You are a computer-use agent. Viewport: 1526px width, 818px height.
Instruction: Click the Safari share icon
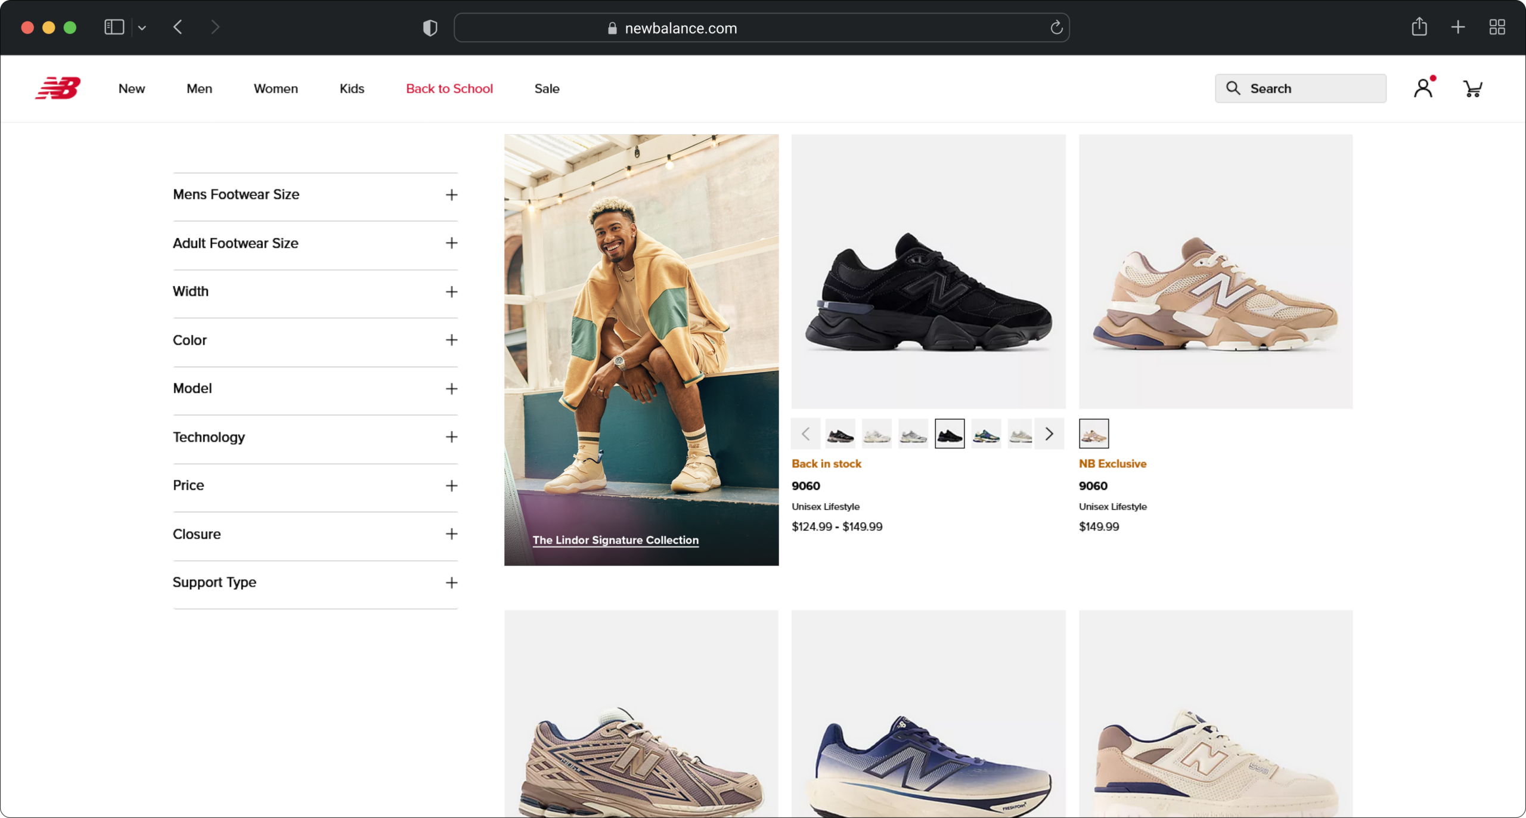1419,27
